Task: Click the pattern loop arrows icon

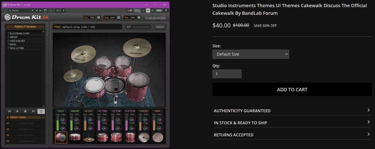Action: pos(41,111)
